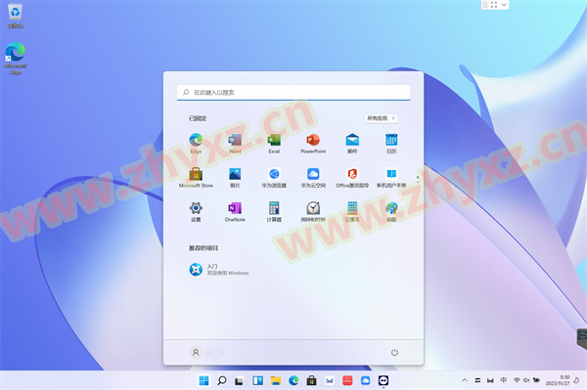Click the All apps button

(382, 118)
